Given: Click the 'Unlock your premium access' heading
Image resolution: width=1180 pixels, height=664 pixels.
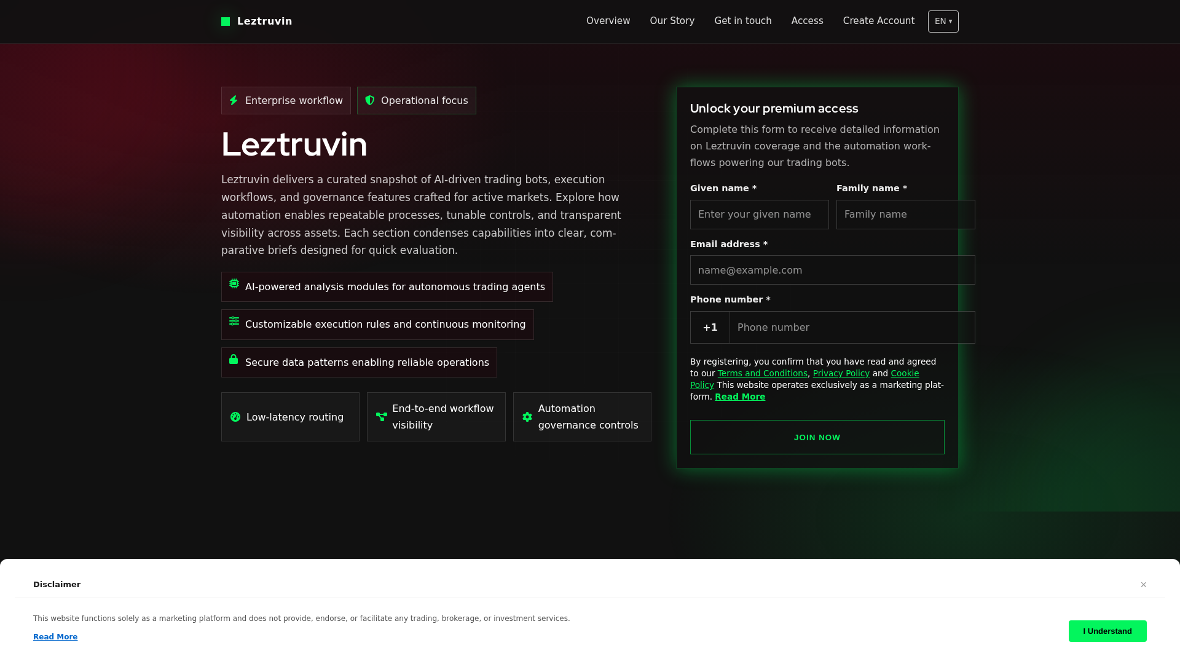Looking at the screenshot, I should tap(774, 109).
